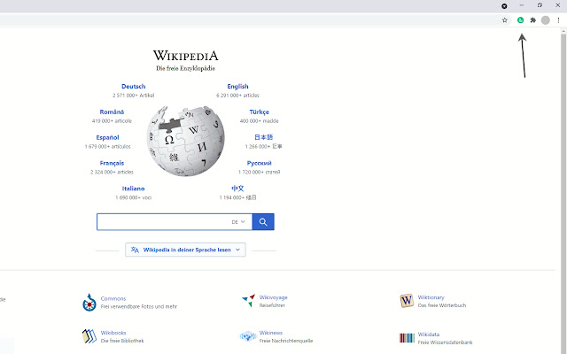
Task: Open 'Wikipedia in deiner Sprache lesen' button
Action: (x=185, y=250)
